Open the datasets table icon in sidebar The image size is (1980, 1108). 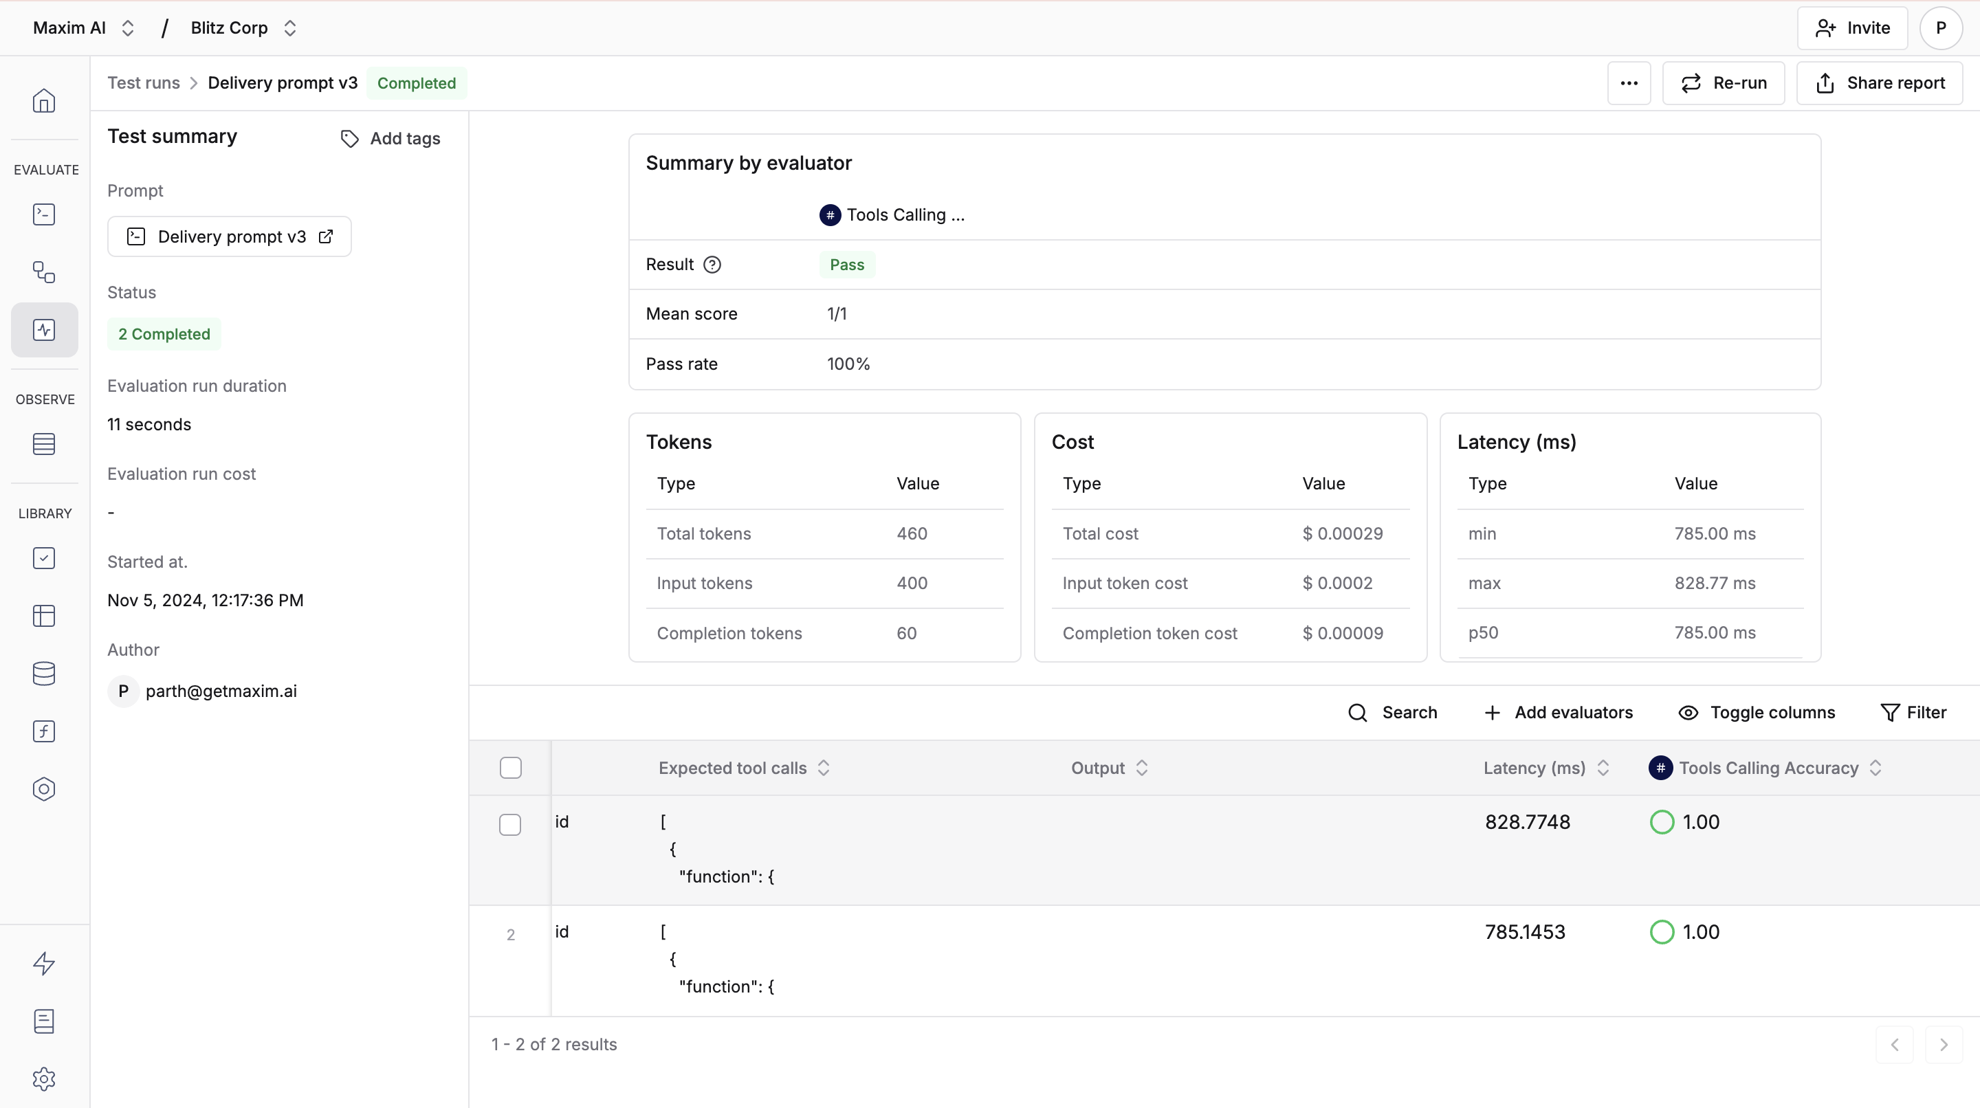(x=44, y=615)
